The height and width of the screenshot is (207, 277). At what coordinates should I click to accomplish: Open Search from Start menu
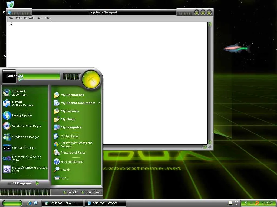(x=77, y=170)
